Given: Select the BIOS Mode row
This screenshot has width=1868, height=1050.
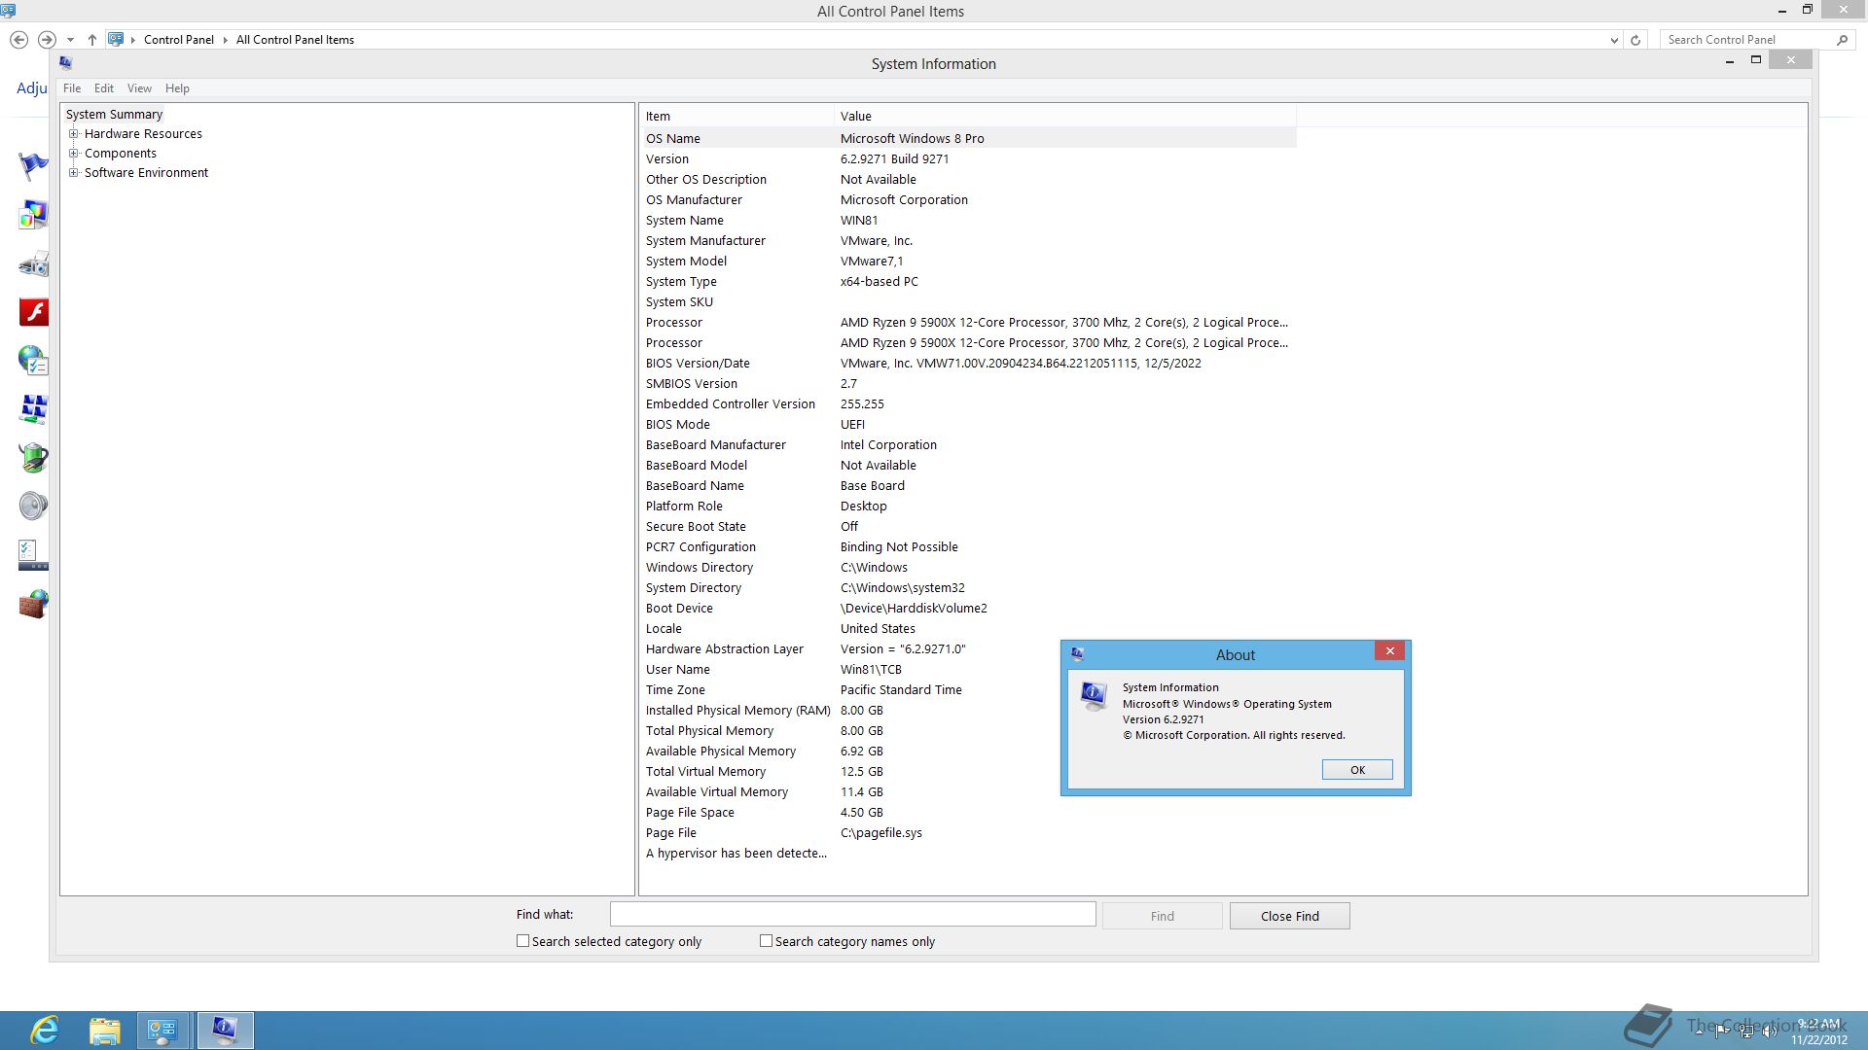Looking at the screenshot, I should 969,424.
